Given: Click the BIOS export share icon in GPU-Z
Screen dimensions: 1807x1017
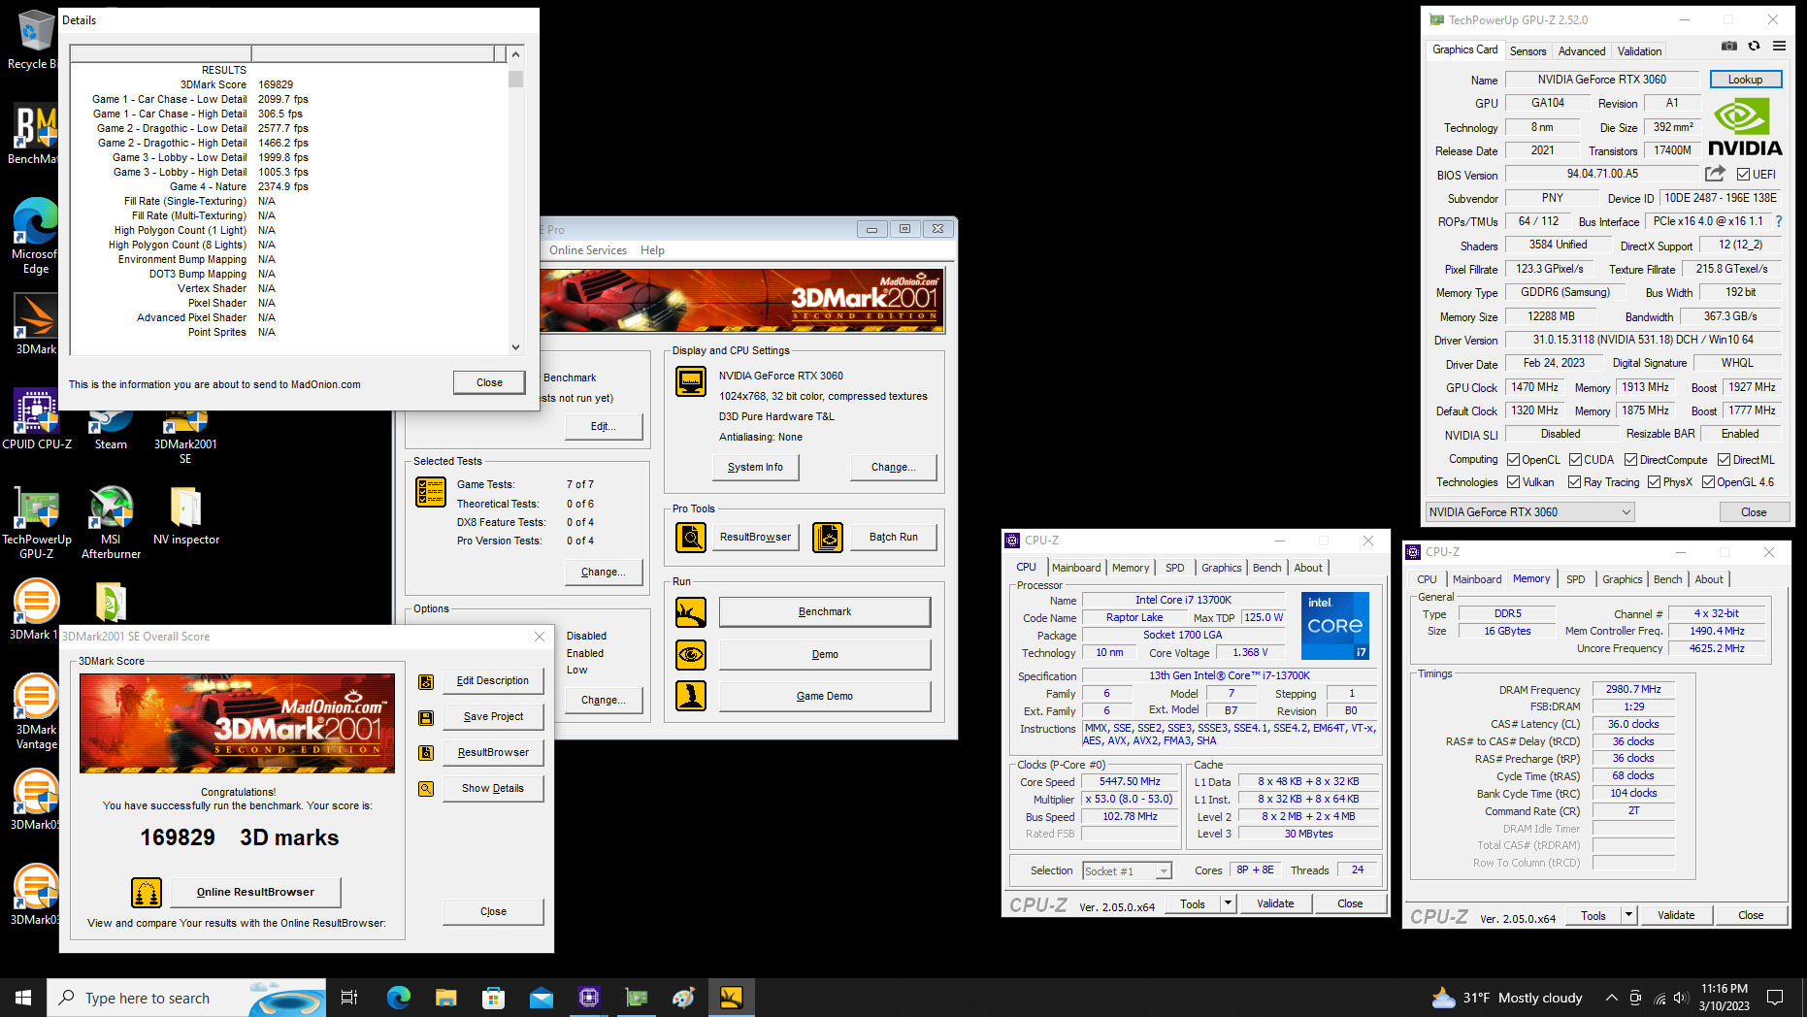Looking at the screenshot, I should [x=1715, y=174].
